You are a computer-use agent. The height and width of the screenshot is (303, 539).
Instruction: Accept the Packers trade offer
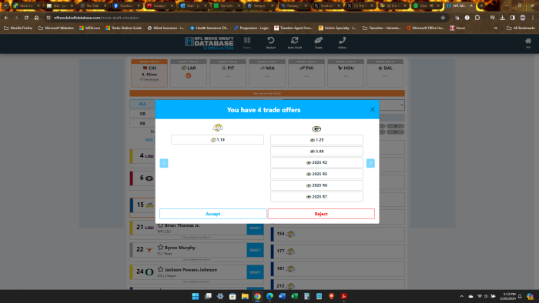click(x=213, y=214)
